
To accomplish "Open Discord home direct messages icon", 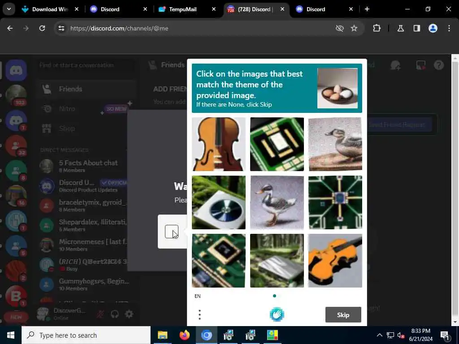I will tap(16, 70).
